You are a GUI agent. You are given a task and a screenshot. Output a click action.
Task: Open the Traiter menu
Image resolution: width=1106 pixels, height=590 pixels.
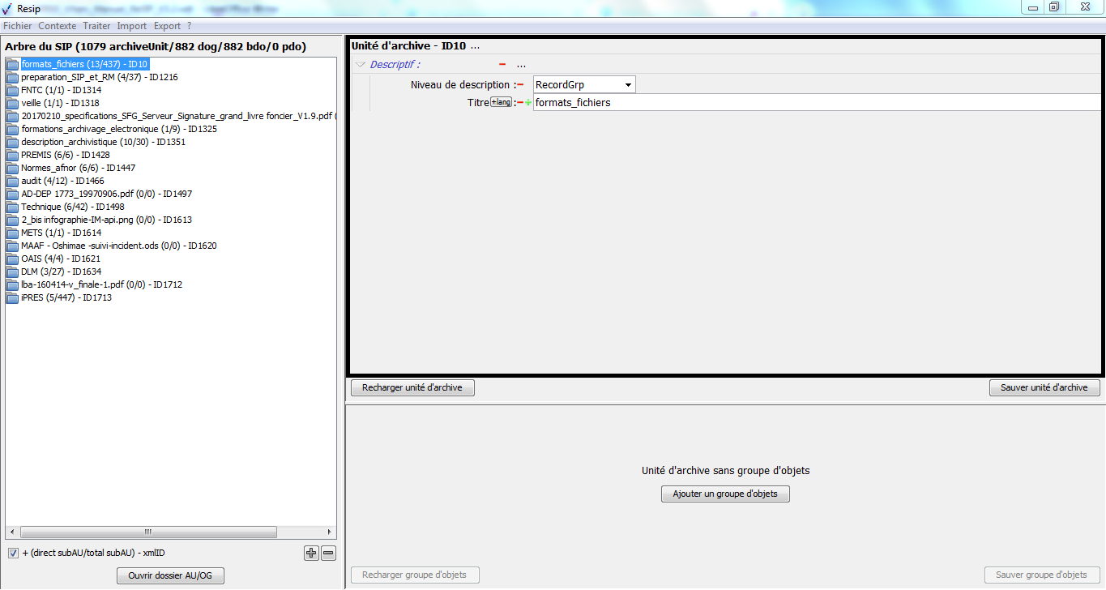click(x=96, y=26)
